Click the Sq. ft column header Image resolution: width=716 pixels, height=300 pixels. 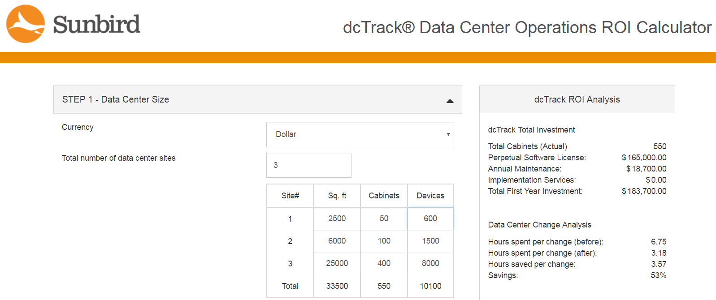(x=337, y=196)
